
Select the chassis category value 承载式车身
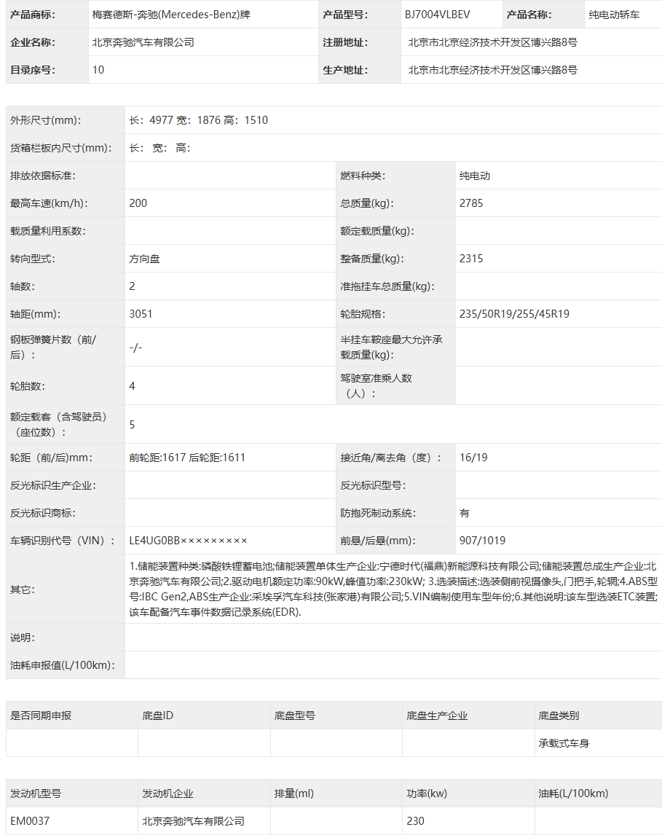point(564,743)
